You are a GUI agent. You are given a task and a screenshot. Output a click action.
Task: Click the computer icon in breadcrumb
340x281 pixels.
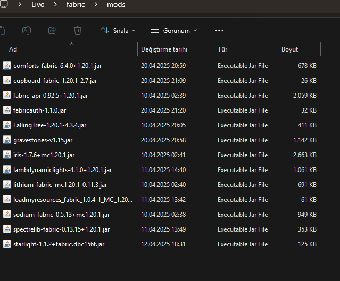tap(4, 4)
